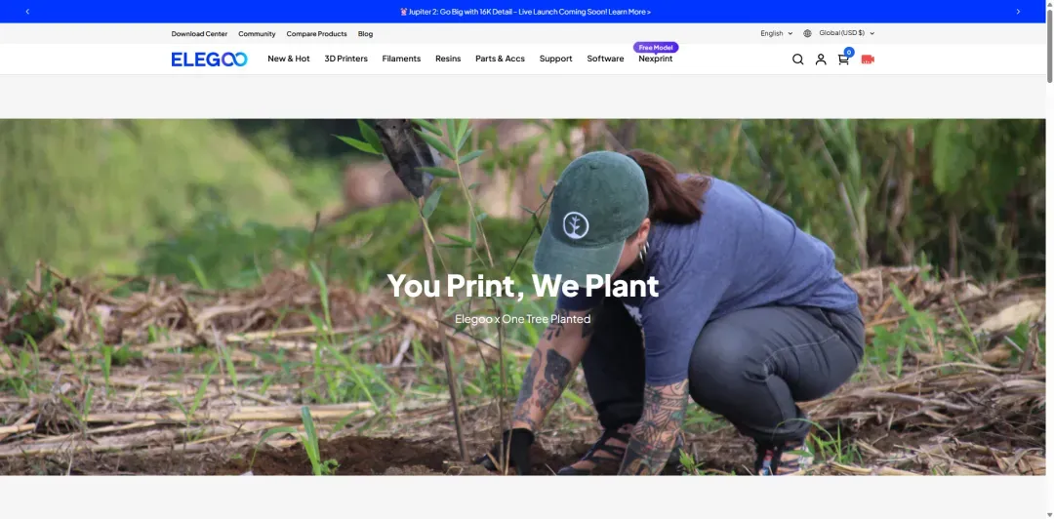Click the search magnifier icon
Image resolution: width=1054 pixels, height=519 pixels.
click(x=798, y=60)
